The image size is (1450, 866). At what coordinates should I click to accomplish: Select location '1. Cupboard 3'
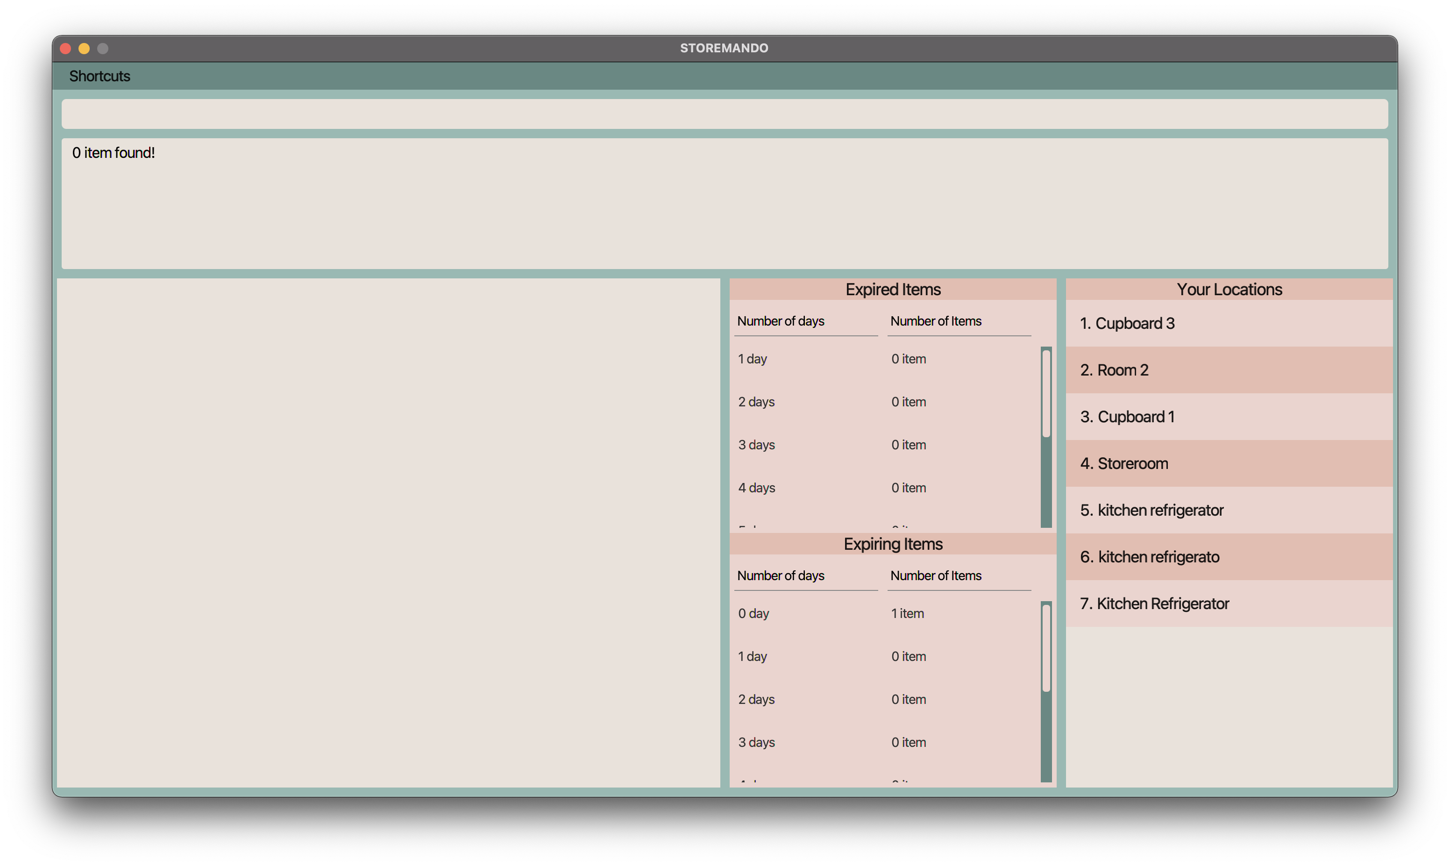1229,323
